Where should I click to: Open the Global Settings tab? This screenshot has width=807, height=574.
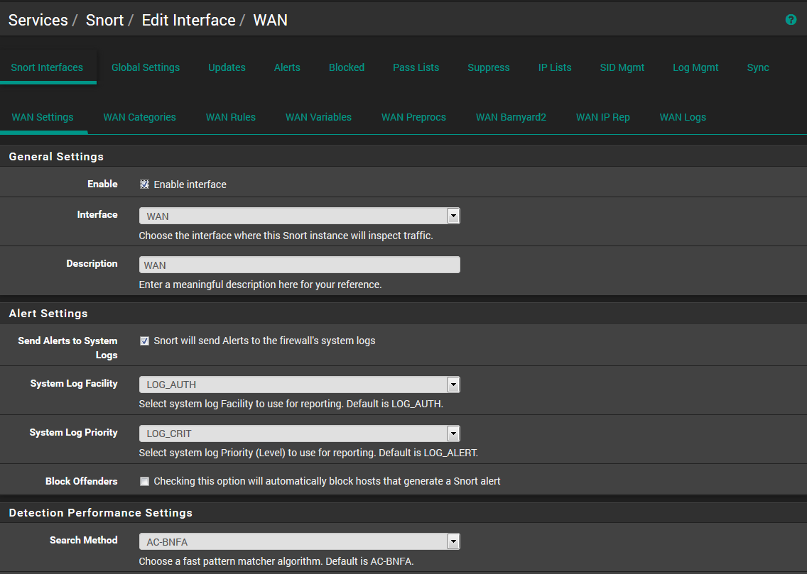pyautogui.click(x=146, y=67)
